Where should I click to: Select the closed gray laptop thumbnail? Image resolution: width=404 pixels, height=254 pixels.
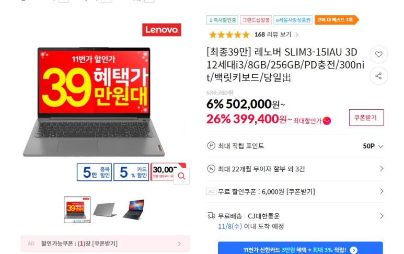[105, 210]
